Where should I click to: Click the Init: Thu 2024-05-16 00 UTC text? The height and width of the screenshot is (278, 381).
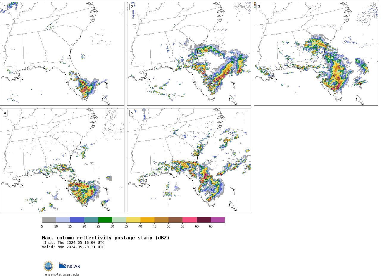pyautogui.click(x=74, y=243)
